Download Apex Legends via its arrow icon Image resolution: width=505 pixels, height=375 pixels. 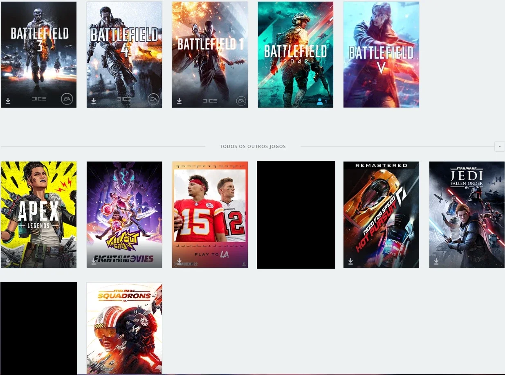tap(8, 261)
